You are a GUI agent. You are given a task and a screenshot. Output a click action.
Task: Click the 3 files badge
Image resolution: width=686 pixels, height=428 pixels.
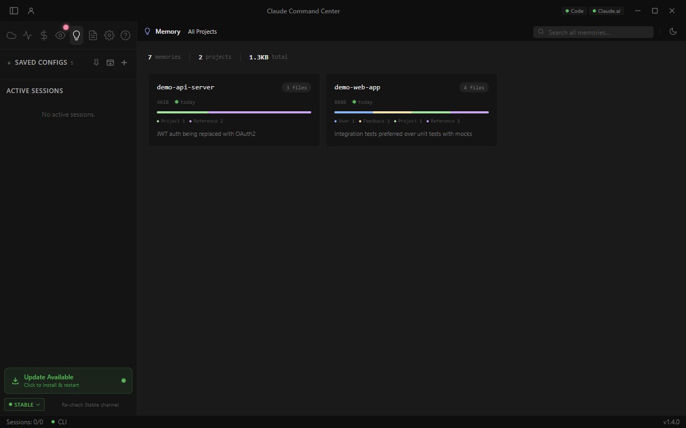[296, 87]
